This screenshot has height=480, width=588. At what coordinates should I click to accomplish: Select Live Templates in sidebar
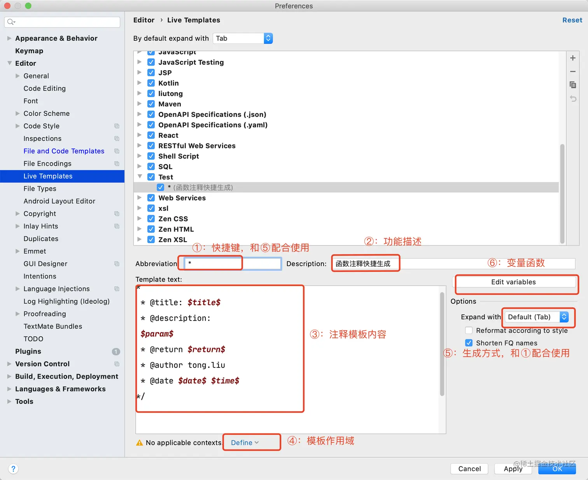tap(62, 176)
